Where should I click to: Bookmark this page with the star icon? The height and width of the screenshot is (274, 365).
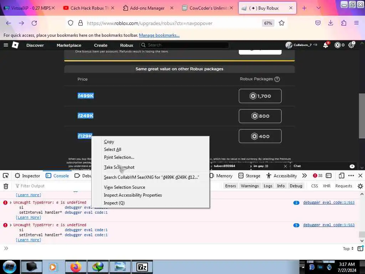pos(282,23)
